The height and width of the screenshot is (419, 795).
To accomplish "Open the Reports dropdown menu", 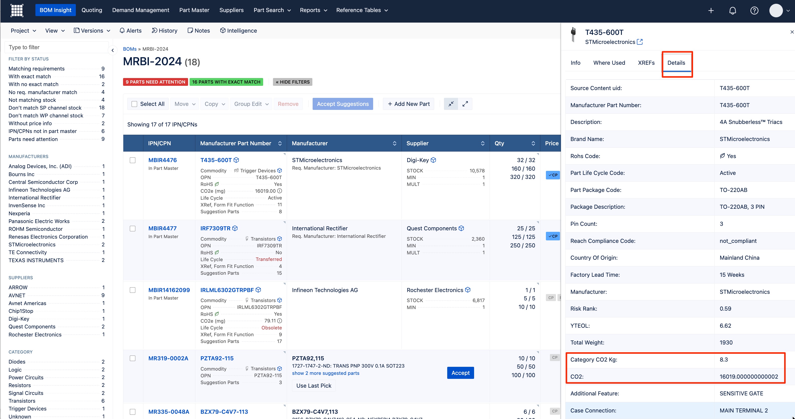I will pos(313,10).
